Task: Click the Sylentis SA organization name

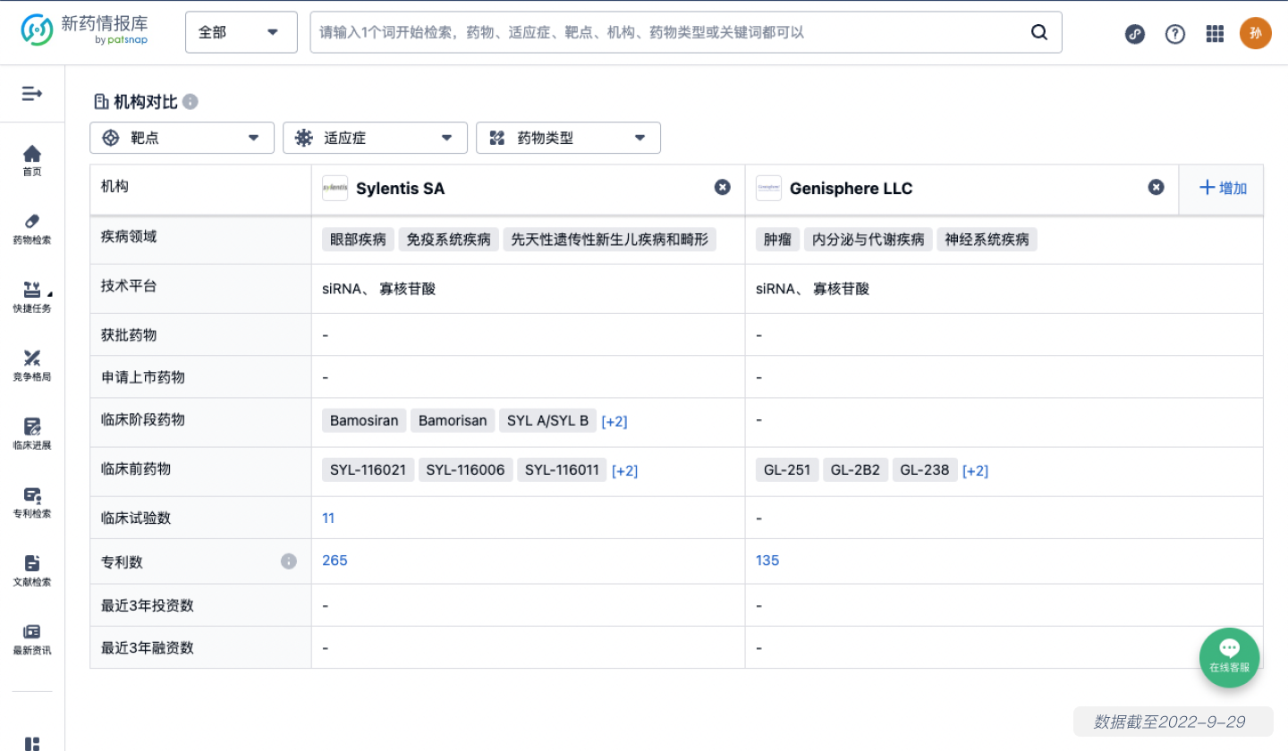Action: coord(401,189)
